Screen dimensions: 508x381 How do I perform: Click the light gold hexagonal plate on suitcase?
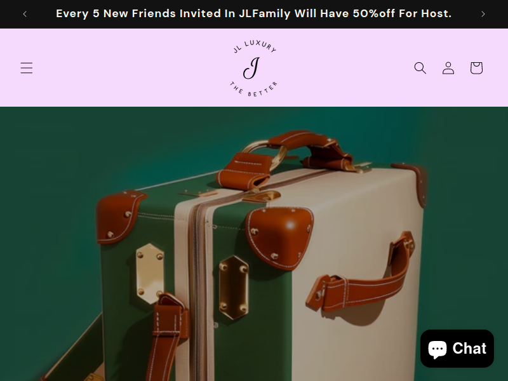click(150, 273)
